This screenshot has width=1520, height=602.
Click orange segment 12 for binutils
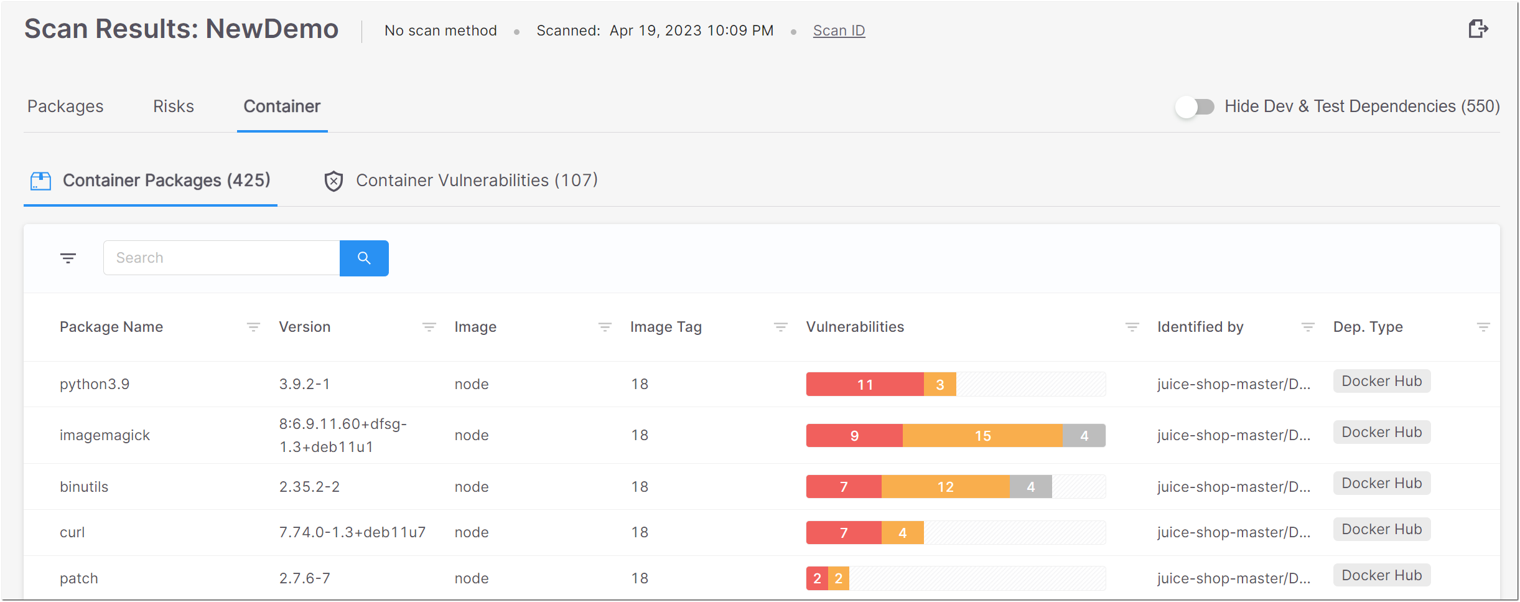(946, 486)
